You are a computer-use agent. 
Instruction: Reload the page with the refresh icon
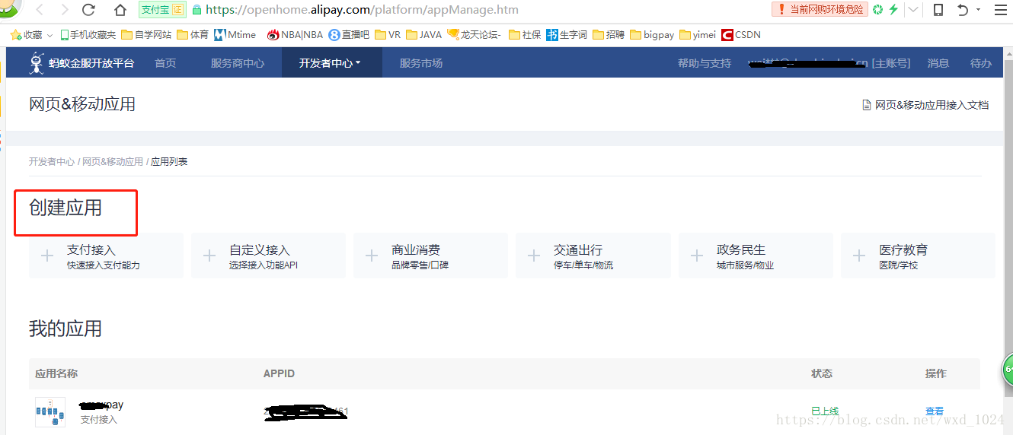[x=88, y=10]
